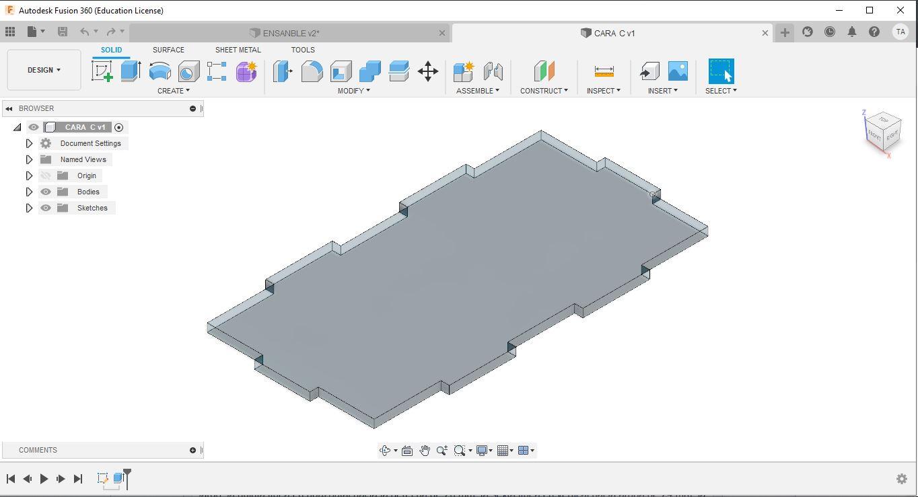Undo the last action
Screen dimensions: 918x497
point(84,32)
